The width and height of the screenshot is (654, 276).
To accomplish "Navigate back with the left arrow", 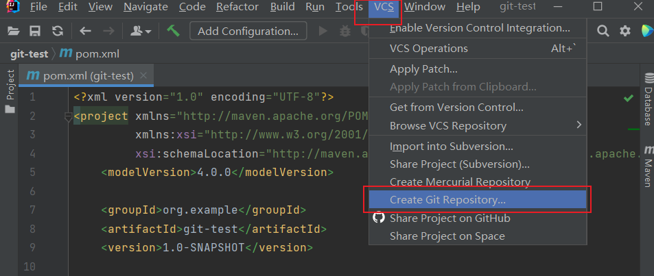I will tap(85, 31).
